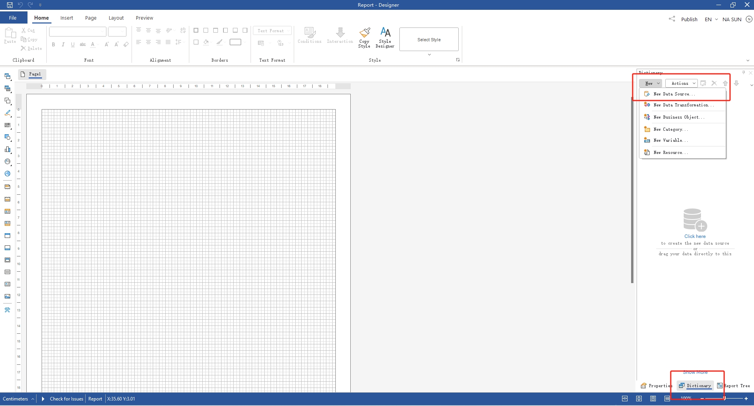Toggle Underline text formatting

coord(73,45)
